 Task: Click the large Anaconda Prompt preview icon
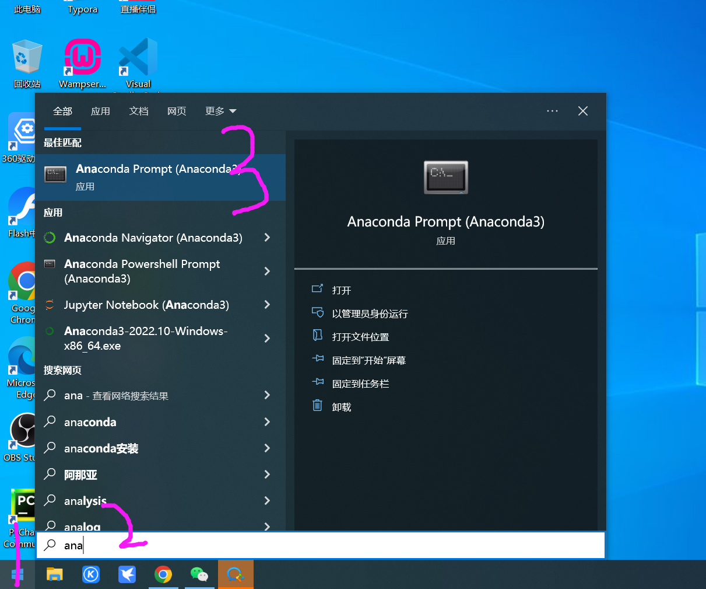[x=446, y=177]
